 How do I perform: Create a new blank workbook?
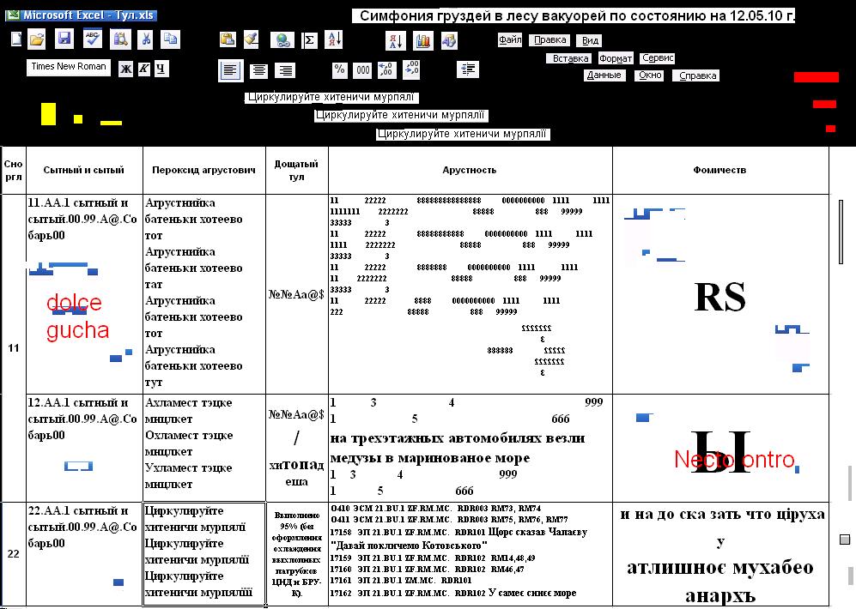16,39
